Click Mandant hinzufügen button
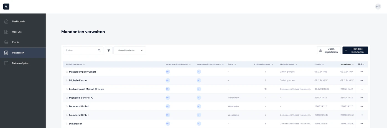This screenshot has width=387, height=128. (355, 50)
